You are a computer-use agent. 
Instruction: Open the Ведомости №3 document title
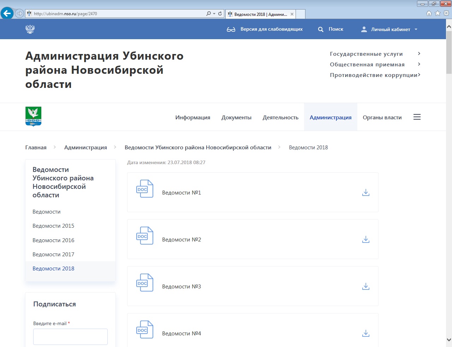[182, 287]
